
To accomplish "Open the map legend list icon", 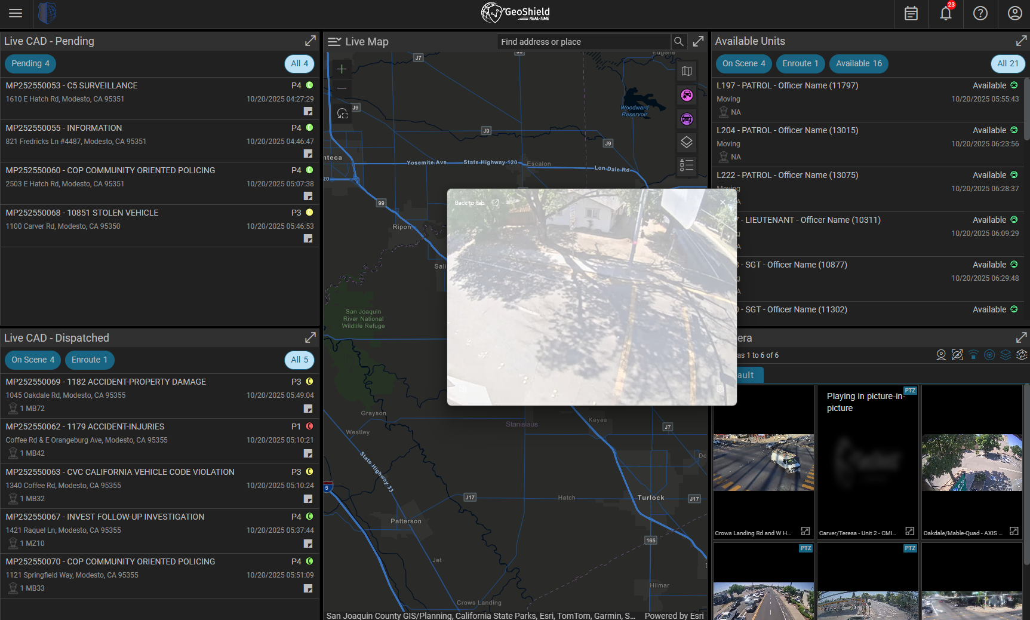I will 687,165.
